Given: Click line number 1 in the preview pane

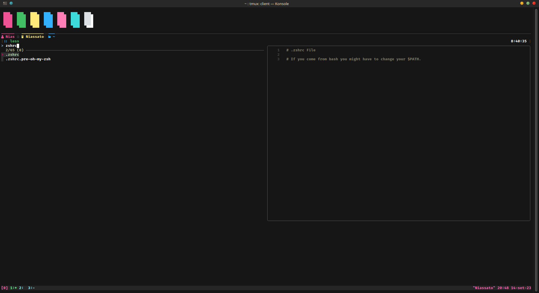Looking at the screenshot, I should [x=278, y=50].
